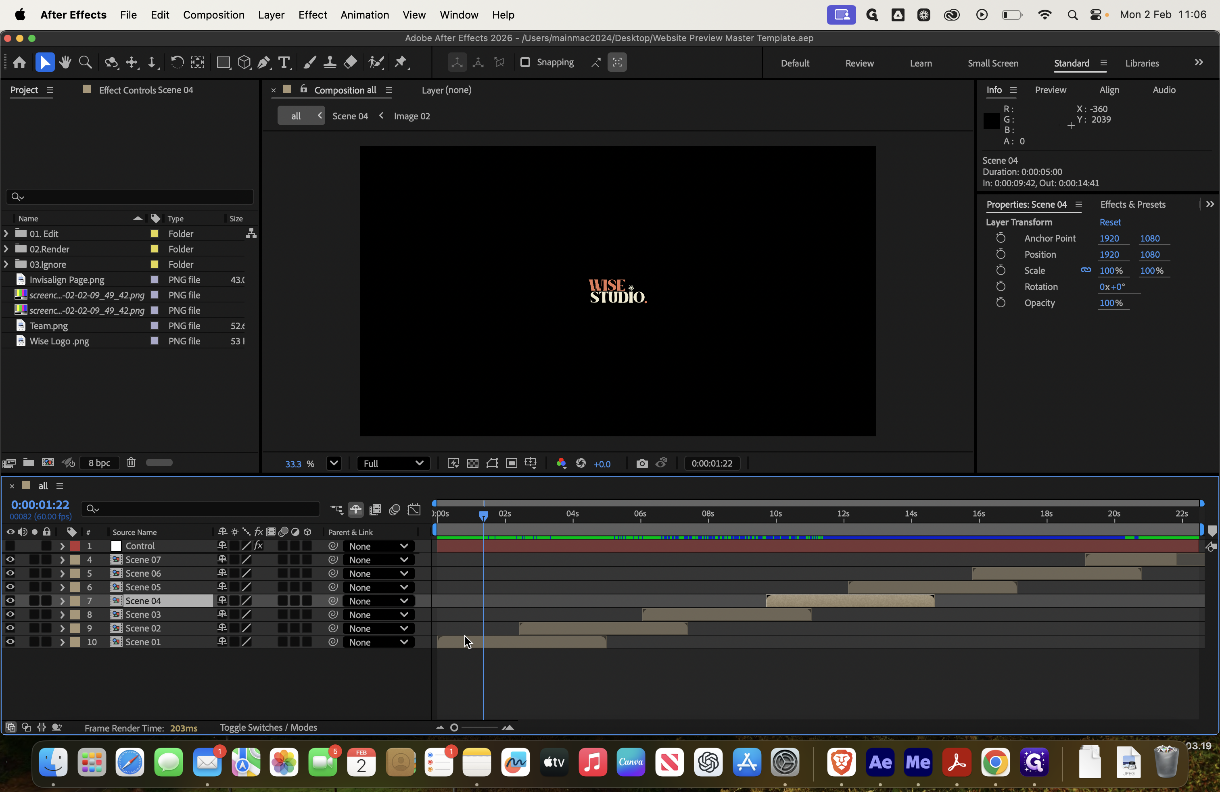Open the Effect menu
Screen dimensions: 1220x792
[312, 15]
